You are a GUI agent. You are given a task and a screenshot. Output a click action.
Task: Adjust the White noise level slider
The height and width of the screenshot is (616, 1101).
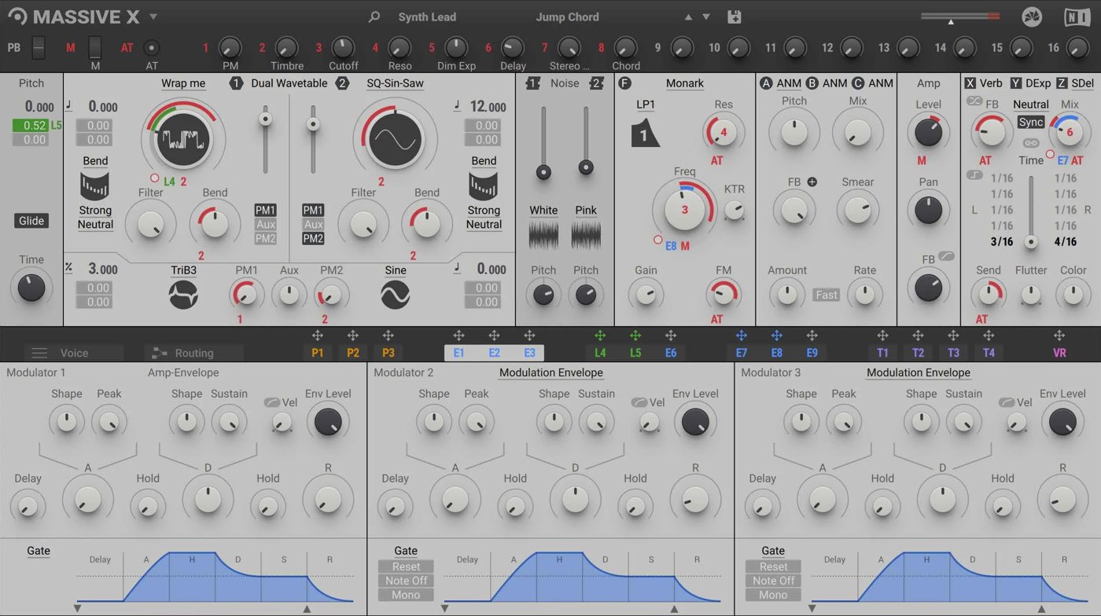coord(543,172)
